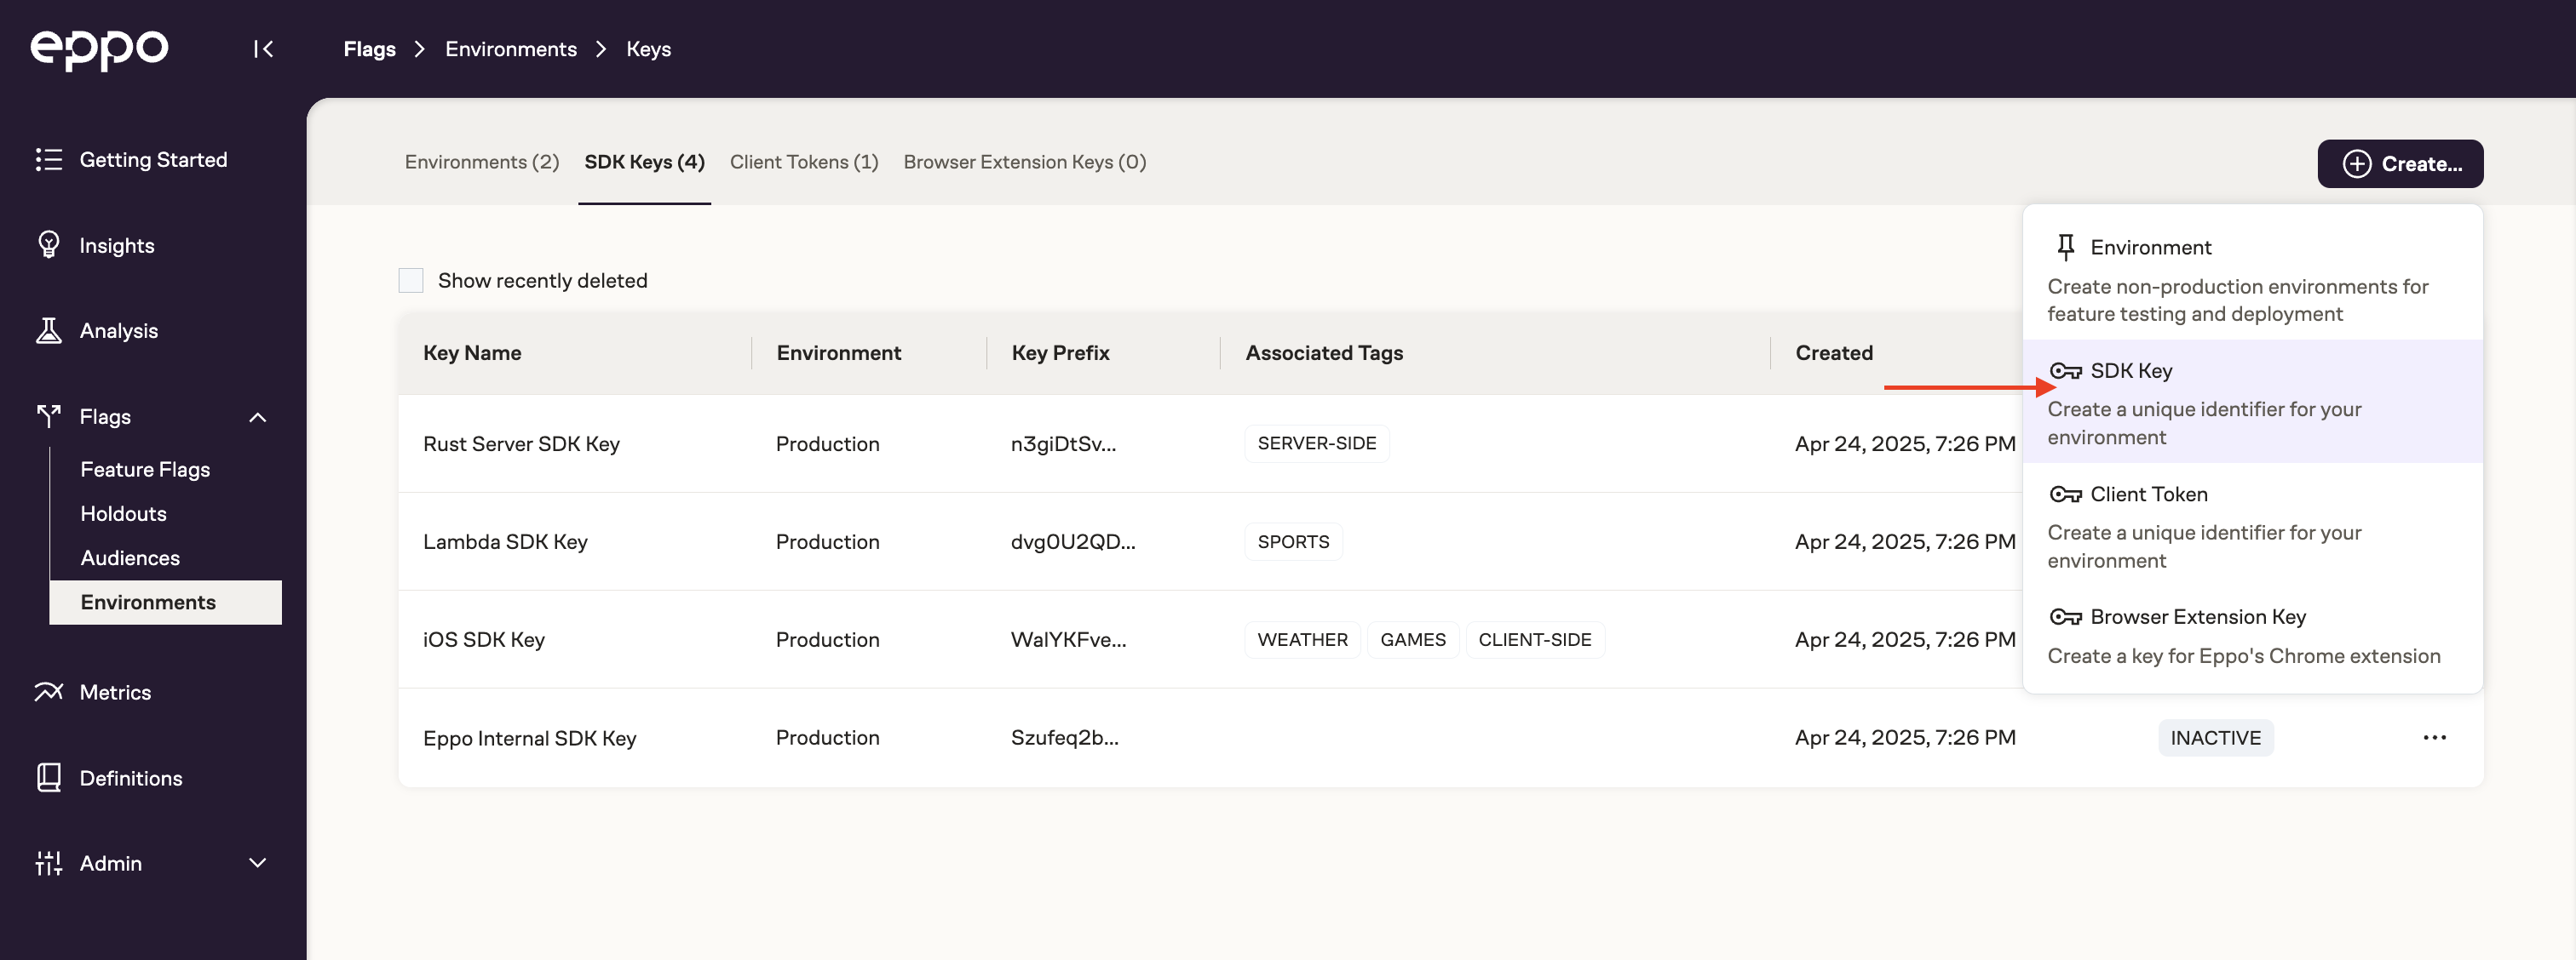The width and height of the screenshot is (2576, 960).
Task: Open Metrics via the chart icon
Action: coord(49,691)
